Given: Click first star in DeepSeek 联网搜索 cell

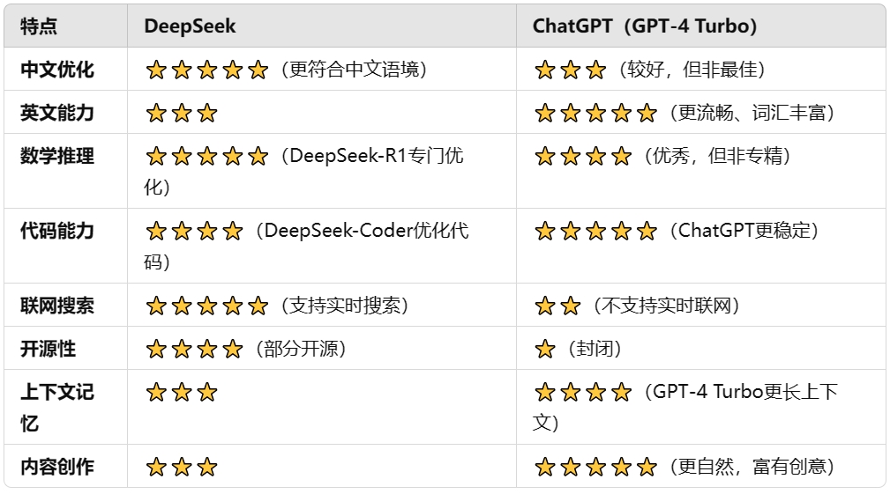Looking at the screenshot, I should [x=156, y=306].
